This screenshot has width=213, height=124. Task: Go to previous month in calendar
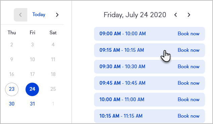(20, 15)
